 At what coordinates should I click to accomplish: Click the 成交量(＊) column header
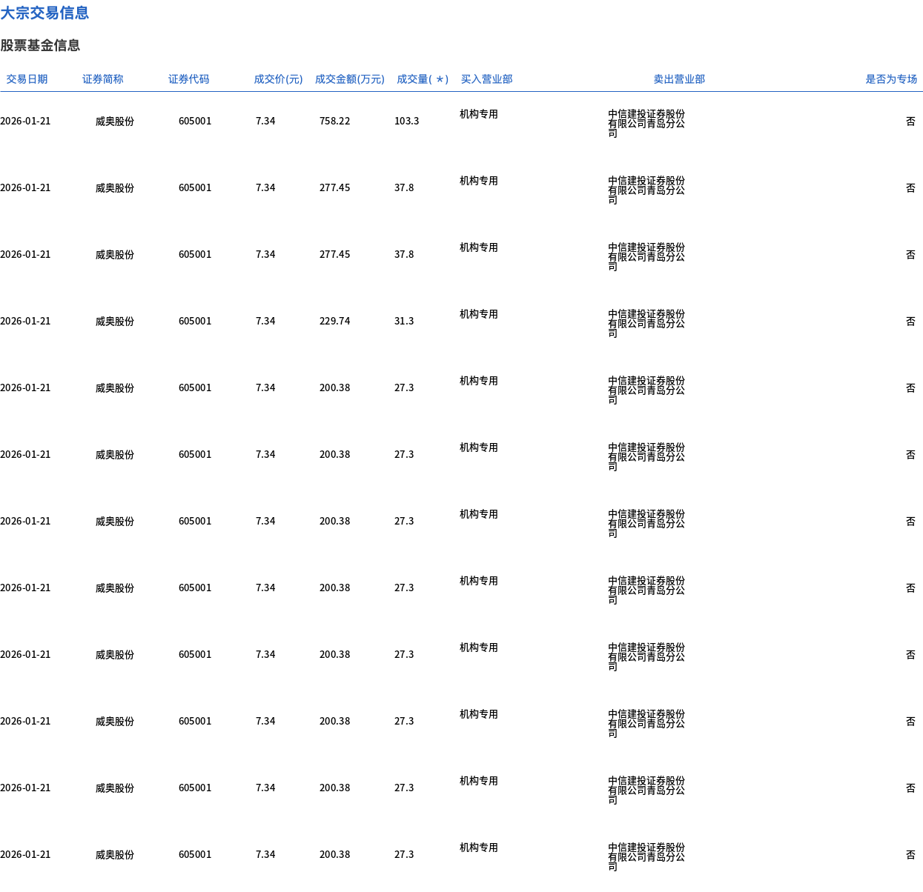tap(423, 79)
